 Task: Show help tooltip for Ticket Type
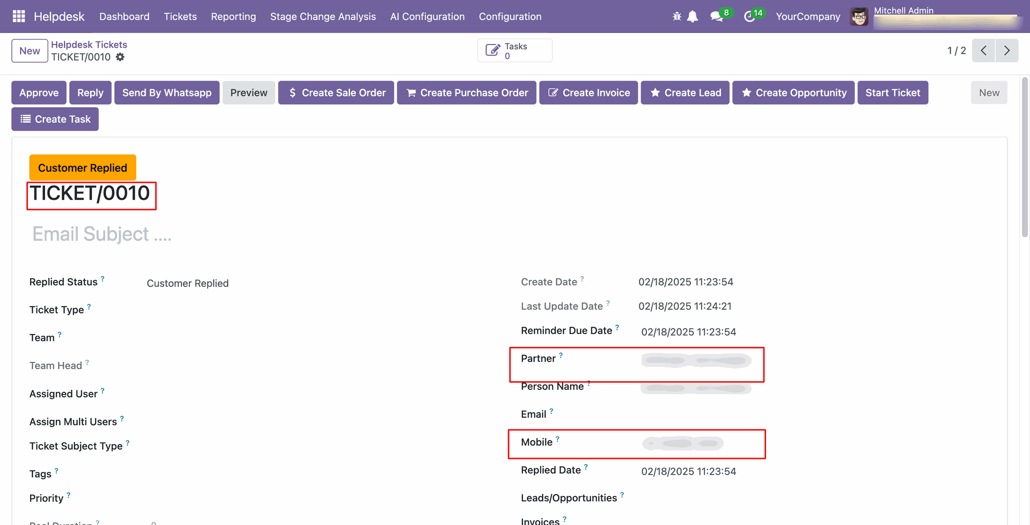click(89, 307)
